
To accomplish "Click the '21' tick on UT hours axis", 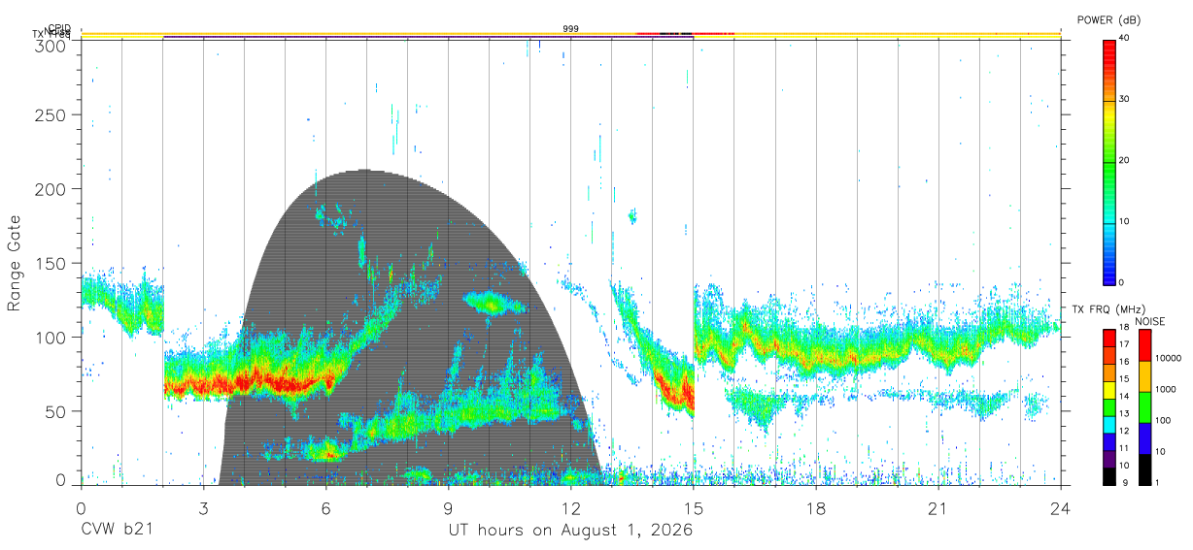I will click(937, 509).
